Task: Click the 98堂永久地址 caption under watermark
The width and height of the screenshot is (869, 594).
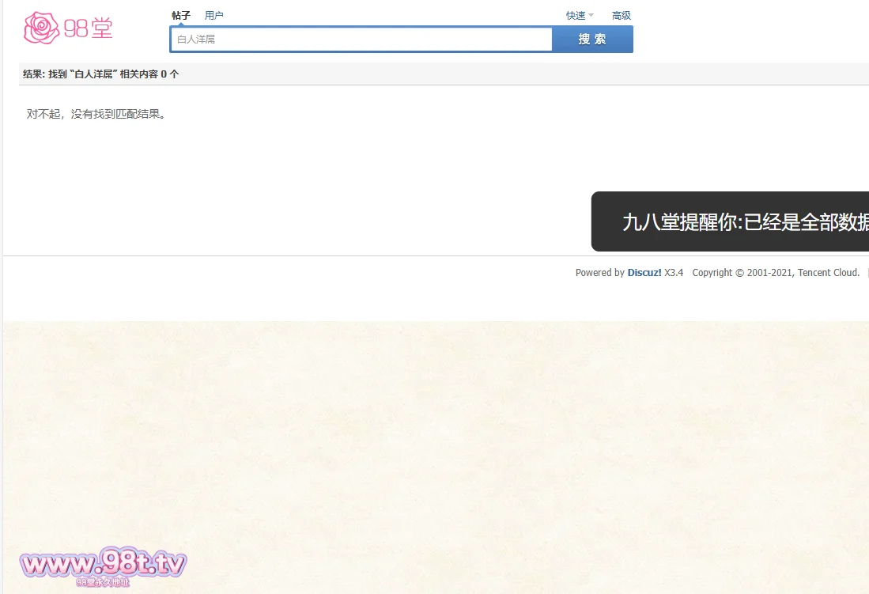Action: (103, 583)
